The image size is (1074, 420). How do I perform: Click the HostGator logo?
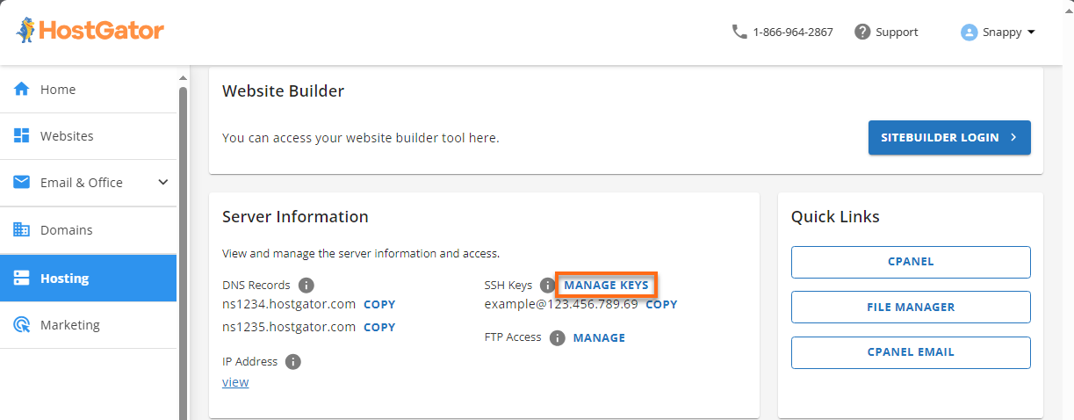(89, 31)
